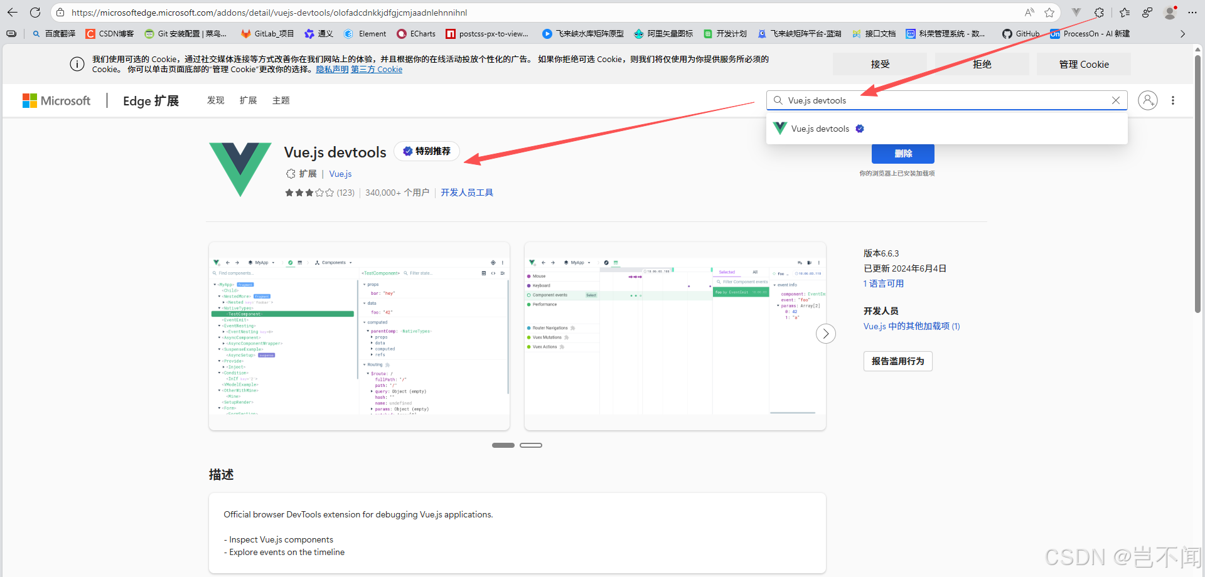The image size is (1205, 577).
Task: Open the 1 语言可用 link
Action: (x=884, y=283)
